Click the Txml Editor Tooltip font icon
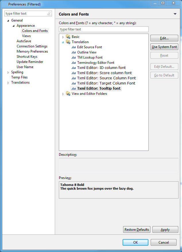 click(x=74, y=89)
